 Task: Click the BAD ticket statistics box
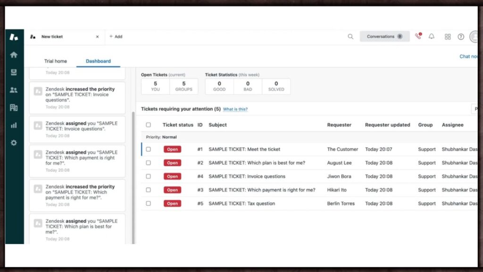248,86
